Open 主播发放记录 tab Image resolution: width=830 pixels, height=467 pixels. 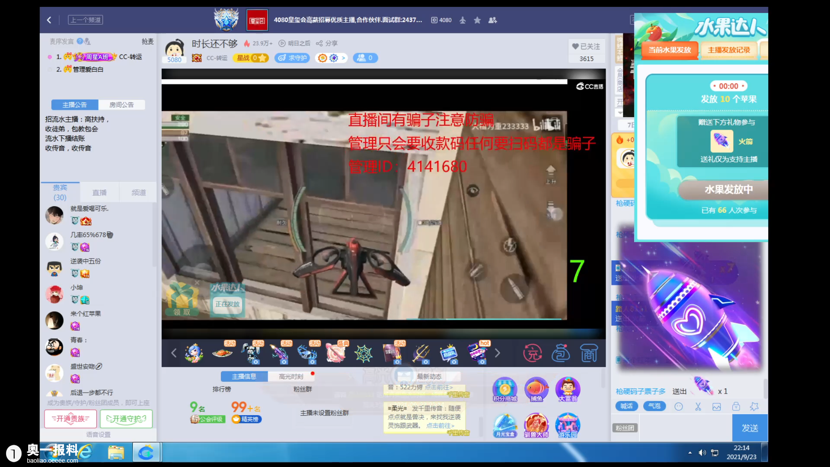point(729,50)
